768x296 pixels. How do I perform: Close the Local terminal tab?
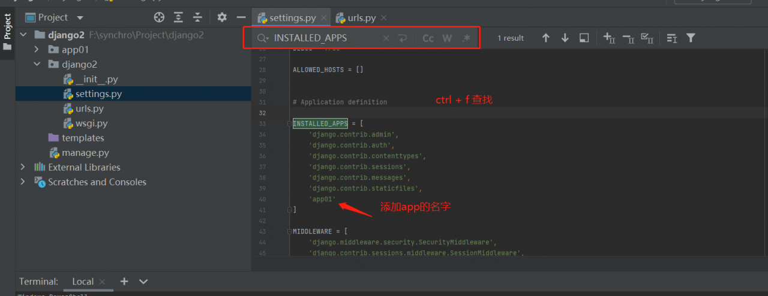tap(103, 282)
